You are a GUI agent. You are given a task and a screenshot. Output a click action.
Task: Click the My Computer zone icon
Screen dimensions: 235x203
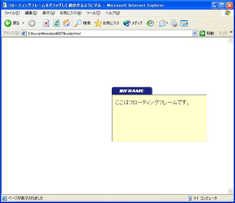pos(190,198)
